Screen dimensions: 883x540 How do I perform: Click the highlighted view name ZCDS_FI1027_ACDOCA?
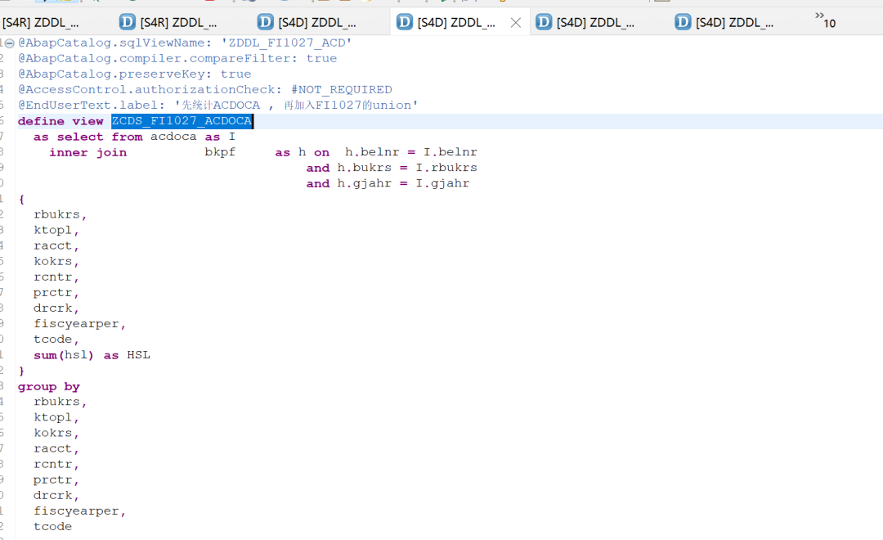(x=182, y=121)
